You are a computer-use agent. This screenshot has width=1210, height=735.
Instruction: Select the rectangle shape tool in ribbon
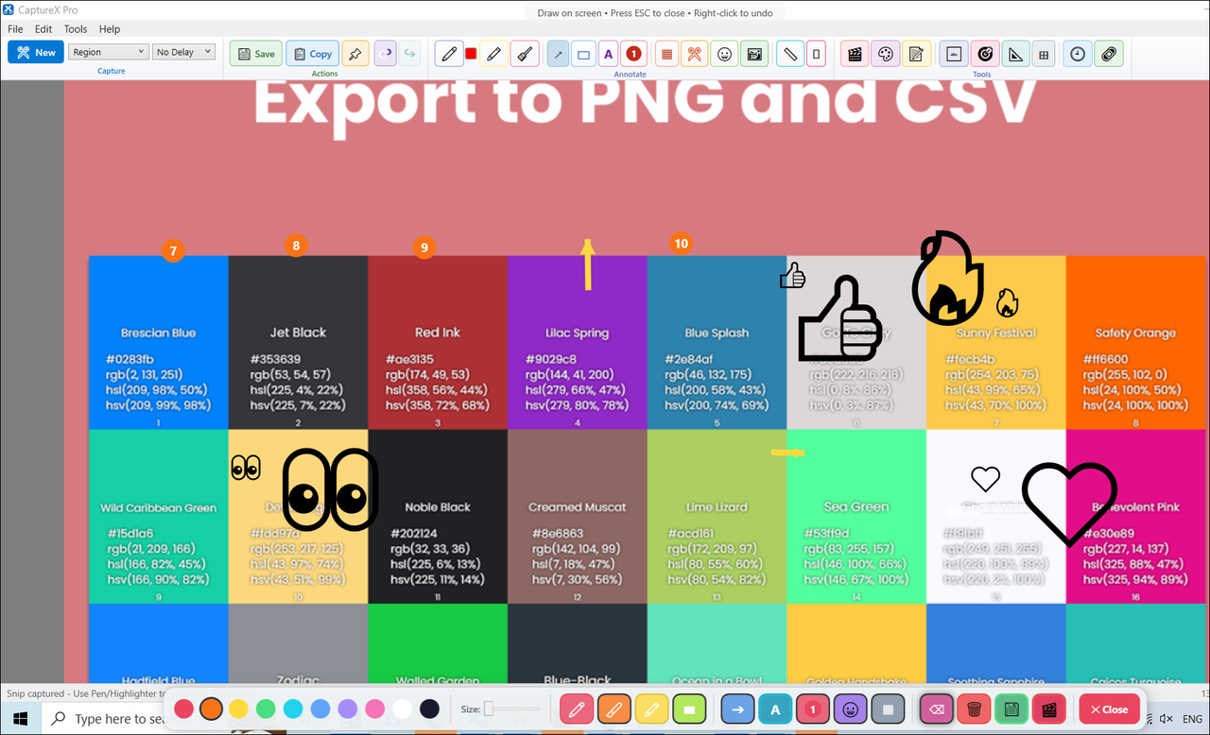click(x=583, y=54)
